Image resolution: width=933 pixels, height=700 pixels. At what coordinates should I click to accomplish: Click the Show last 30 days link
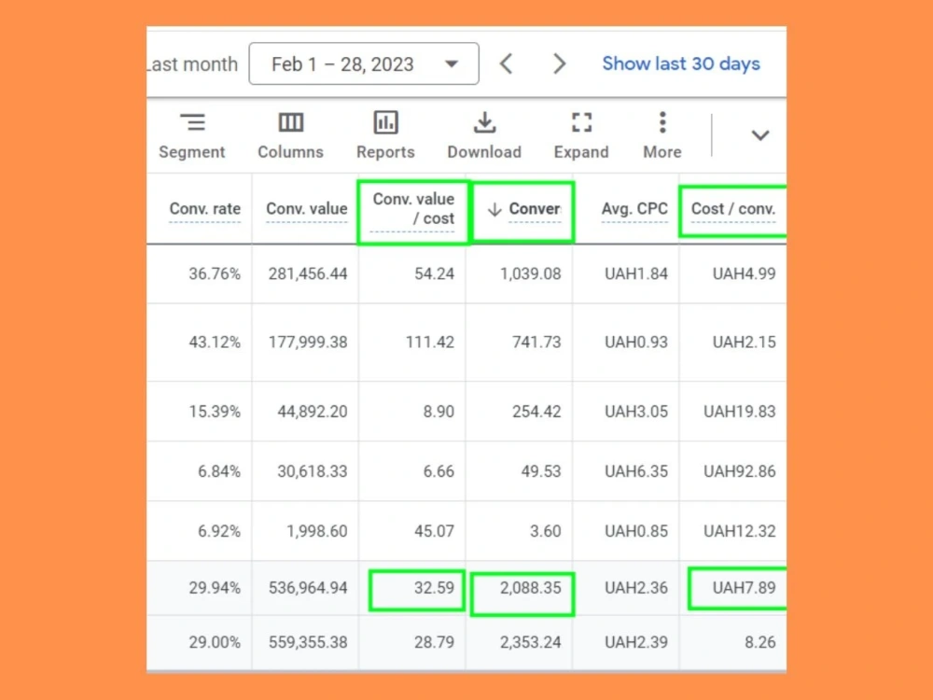[x=681, y=63]
